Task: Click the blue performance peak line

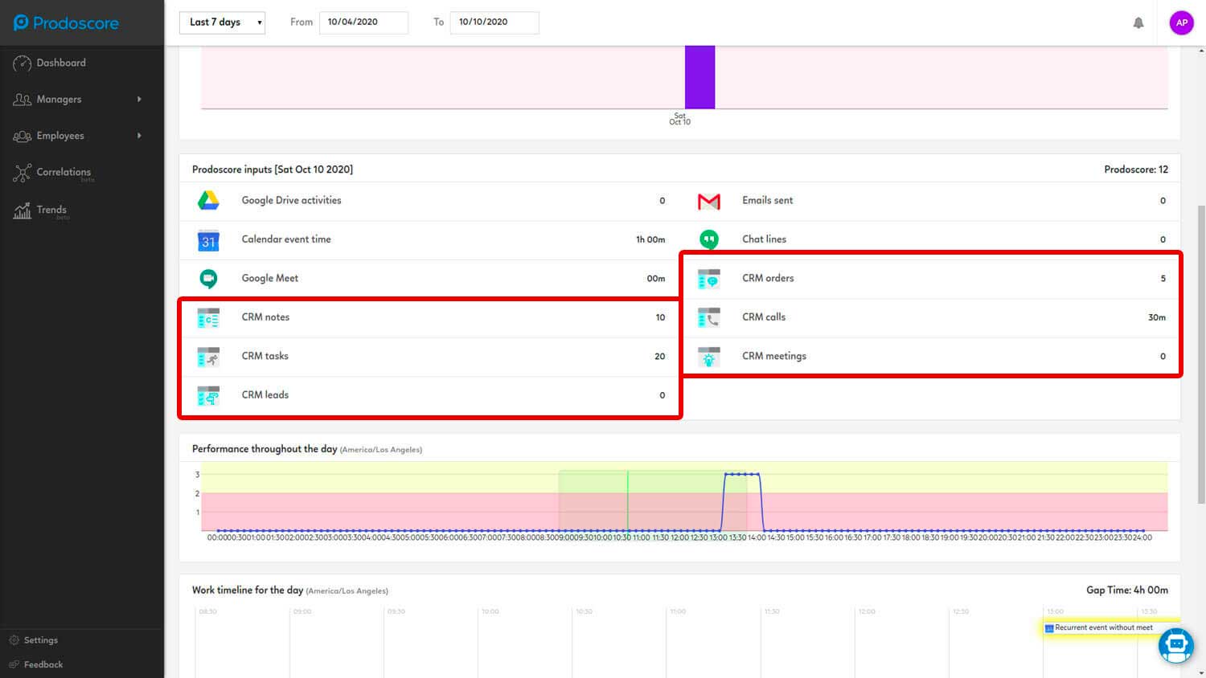Action: (741, 474)
